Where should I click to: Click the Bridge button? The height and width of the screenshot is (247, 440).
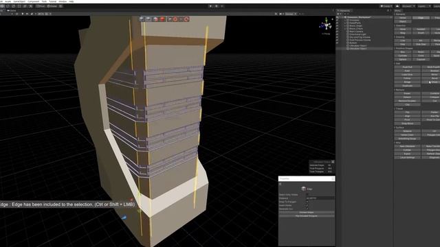tap(408, 82)
